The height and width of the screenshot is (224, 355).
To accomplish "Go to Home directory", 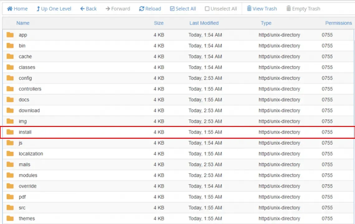I will (17, 9).
